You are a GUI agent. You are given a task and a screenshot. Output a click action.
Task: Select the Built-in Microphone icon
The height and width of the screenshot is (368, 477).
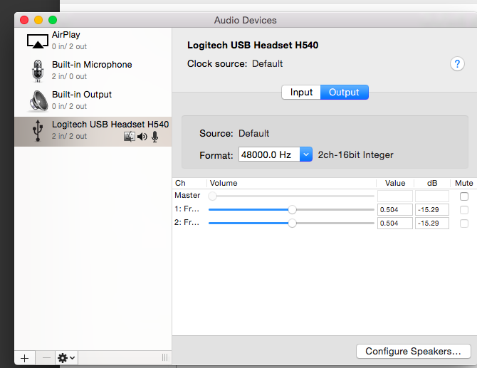point(38,71)
